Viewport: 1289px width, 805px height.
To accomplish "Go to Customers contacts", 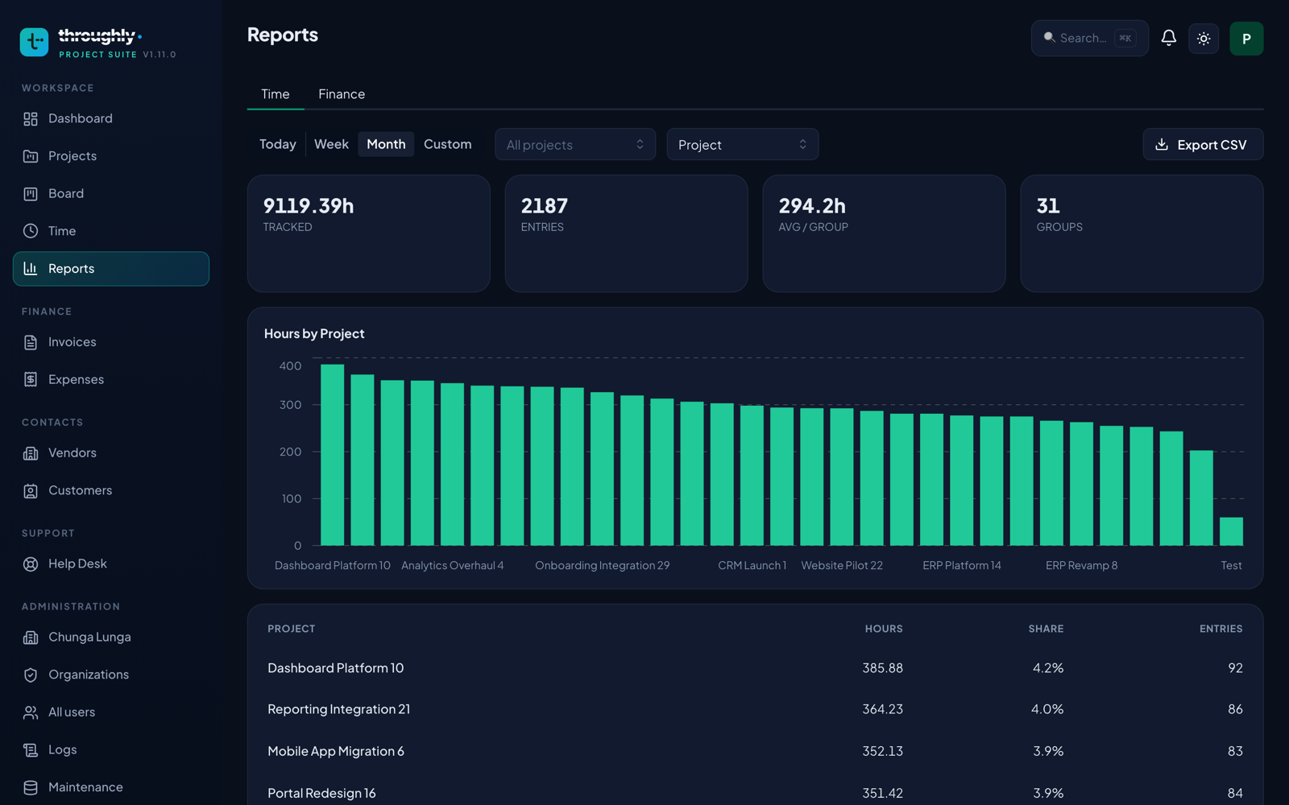I will 111,490.
